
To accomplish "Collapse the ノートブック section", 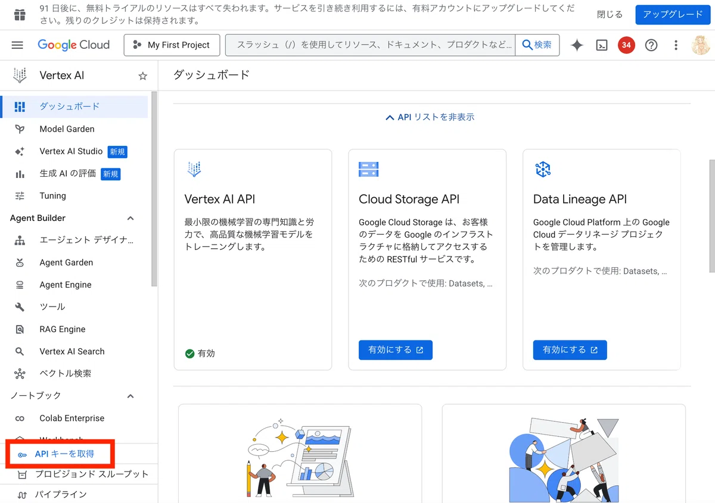I will (x=130, y=396).
